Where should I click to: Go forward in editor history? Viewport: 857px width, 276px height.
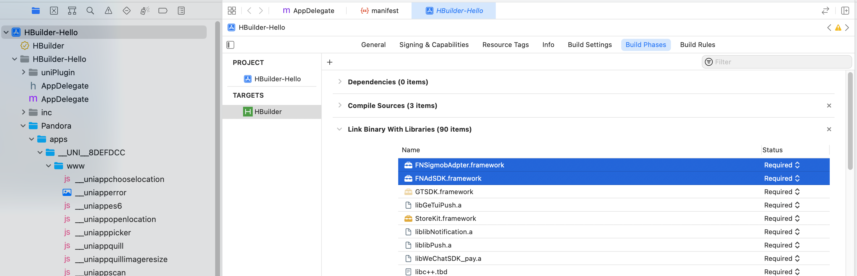(x=261, y=11)
